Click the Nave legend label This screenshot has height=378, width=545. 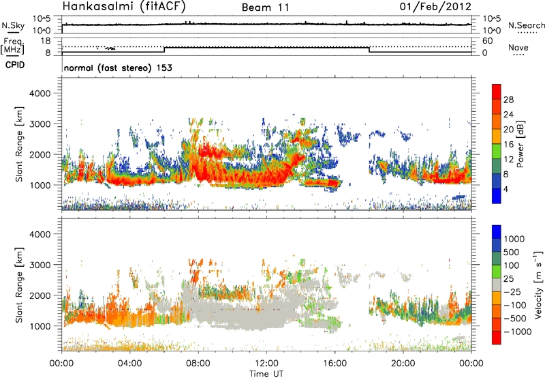pos(518,47)
